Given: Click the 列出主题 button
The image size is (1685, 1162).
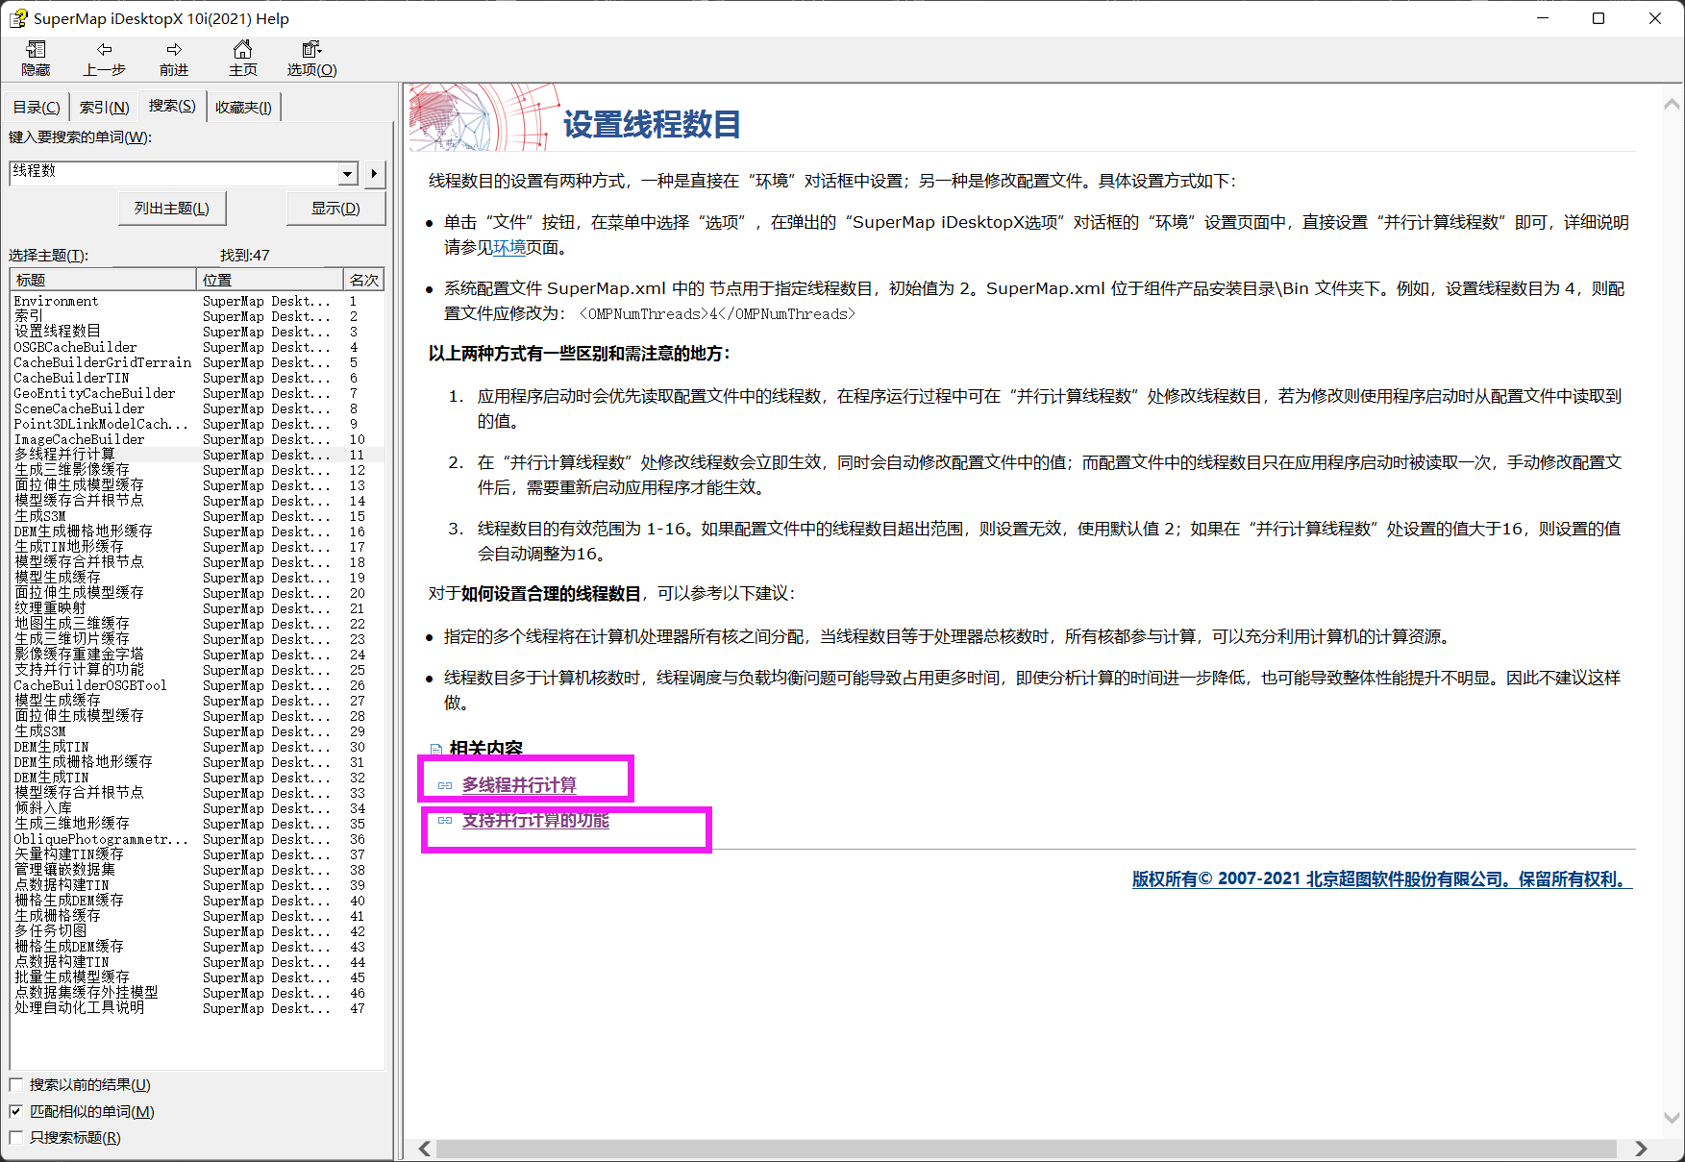Looking at the screenshot, I should pyautogui.click(x=172, y=209).
